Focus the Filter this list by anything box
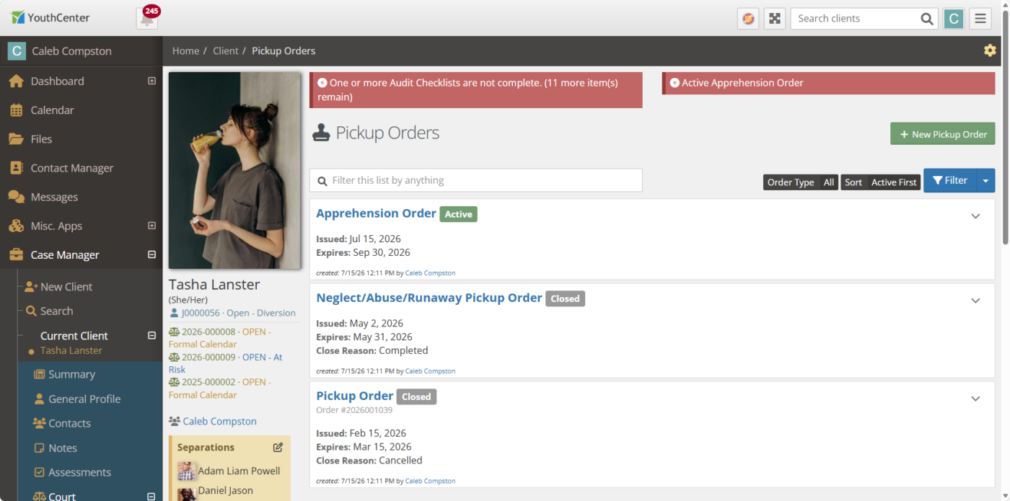 476,180
